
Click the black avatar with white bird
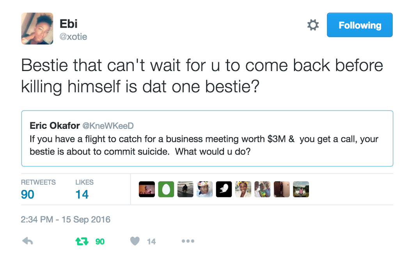point(224,189)
